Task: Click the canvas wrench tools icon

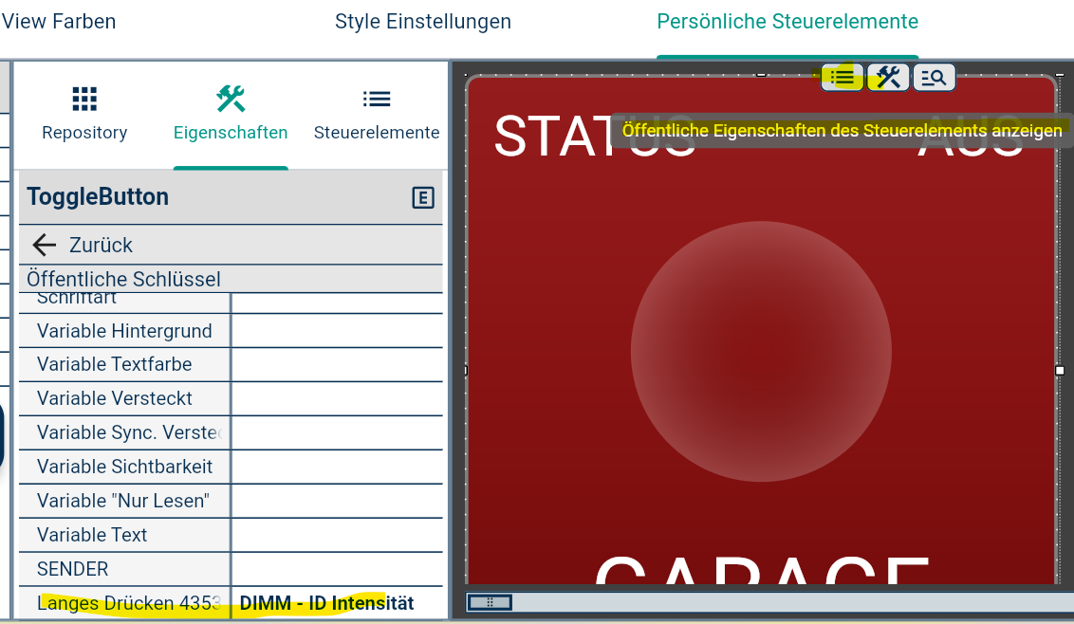Action: (x=888, y=78)
